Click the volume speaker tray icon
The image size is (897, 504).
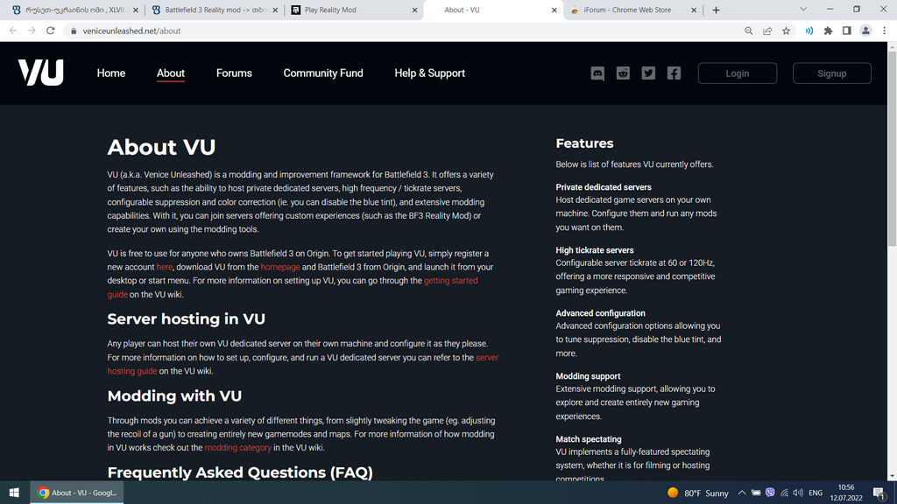(x=798, y=493)
